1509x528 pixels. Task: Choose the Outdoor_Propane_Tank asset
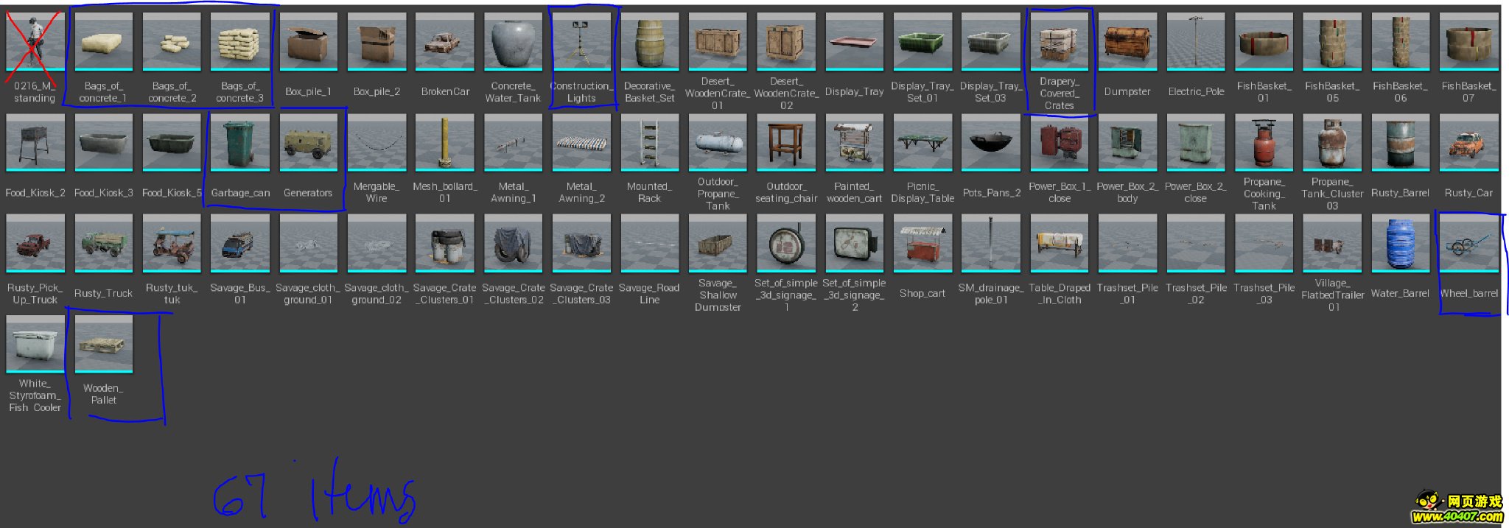[718, 142]
